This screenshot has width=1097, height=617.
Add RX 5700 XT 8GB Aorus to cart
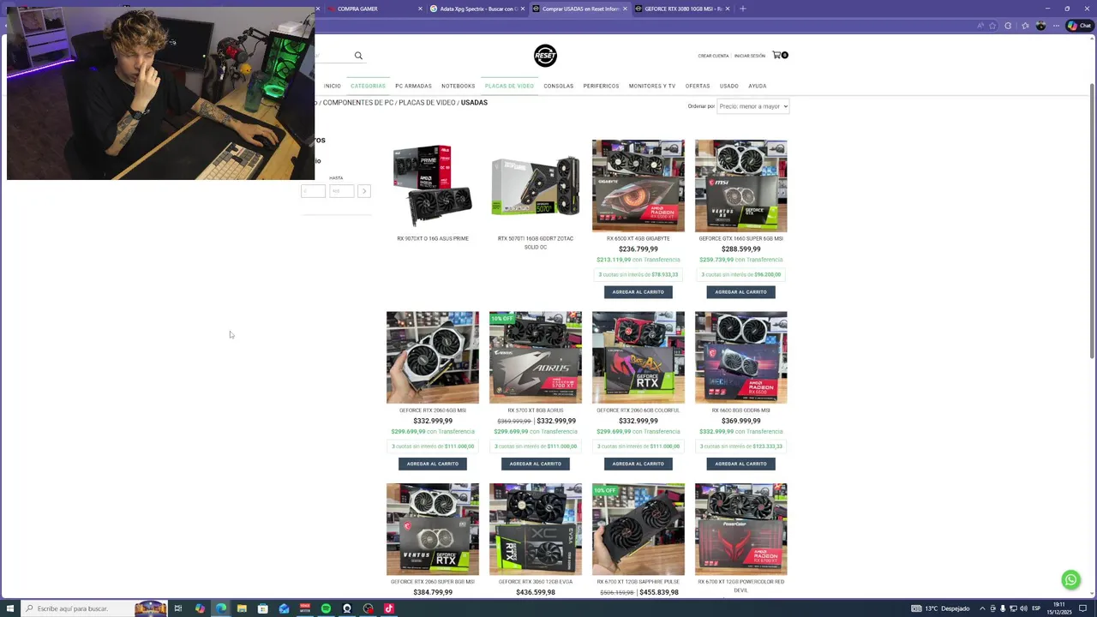pyautogui.click(x=536, y=464)
